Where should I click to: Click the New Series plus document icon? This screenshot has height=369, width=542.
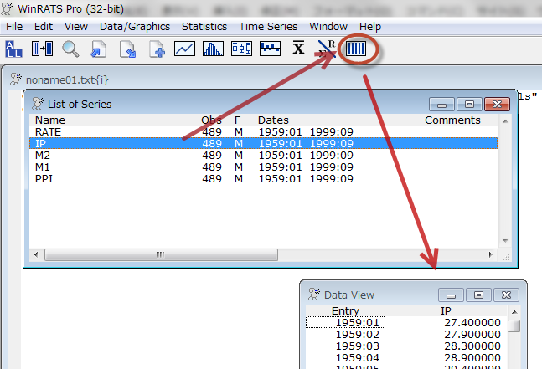(157, 49)
